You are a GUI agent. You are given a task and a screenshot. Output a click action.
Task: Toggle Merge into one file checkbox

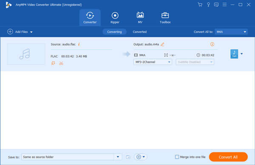point(177,157)
